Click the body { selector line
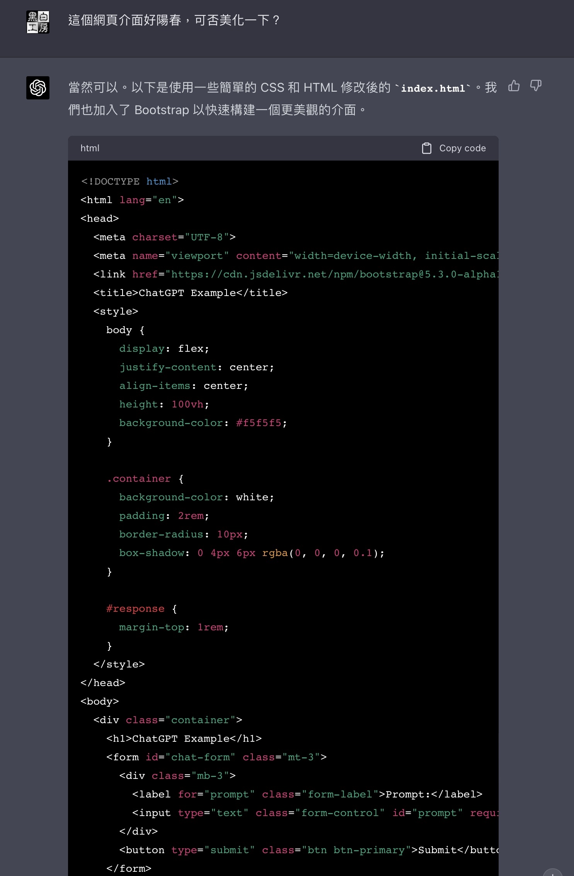Image resolution: width=574 pixels, height=876 pixels. 126,330
